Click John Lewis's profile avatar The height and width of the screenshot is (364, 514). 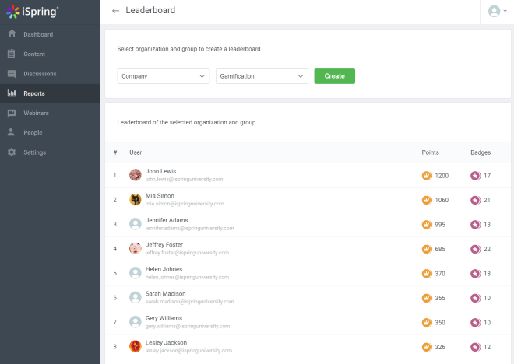click(136, 175)
